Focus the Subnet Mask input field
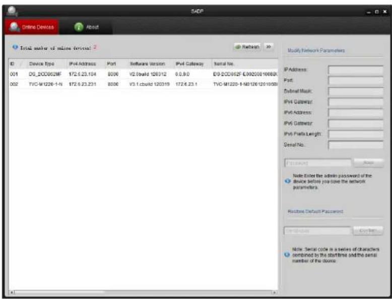The height and width of the screenshot is (299, 392). click(356, 91)
